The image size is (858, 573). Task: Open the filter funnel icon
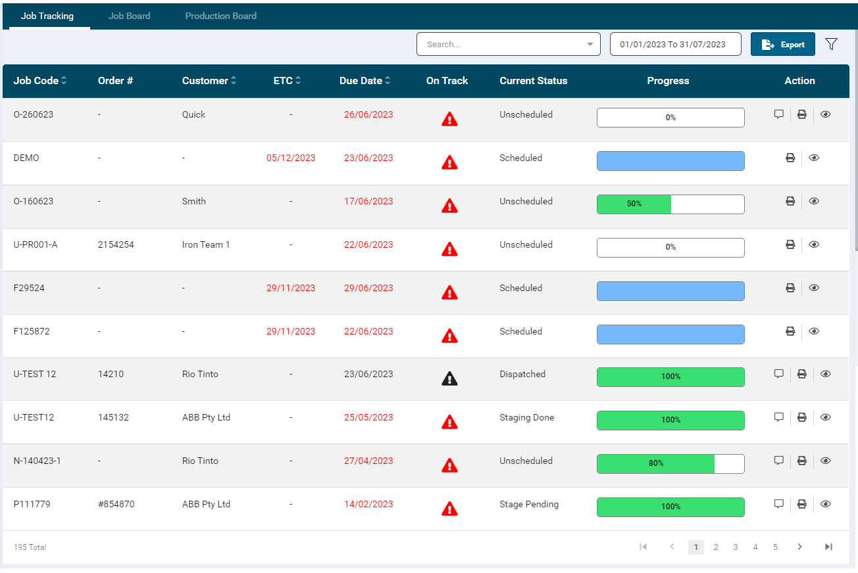tap(831, 44)
